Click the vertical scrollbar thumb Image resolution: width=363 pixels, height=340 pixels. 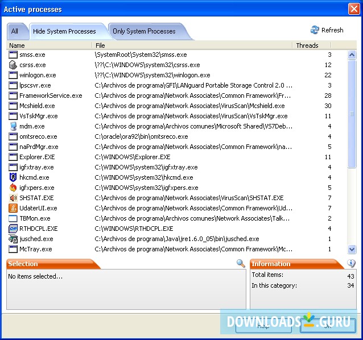352,114
